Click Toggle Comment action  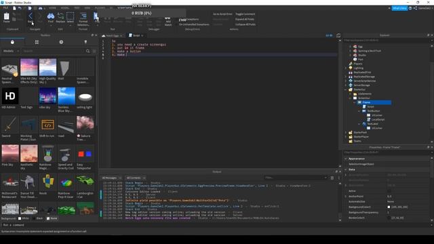[x=245, y=14]
